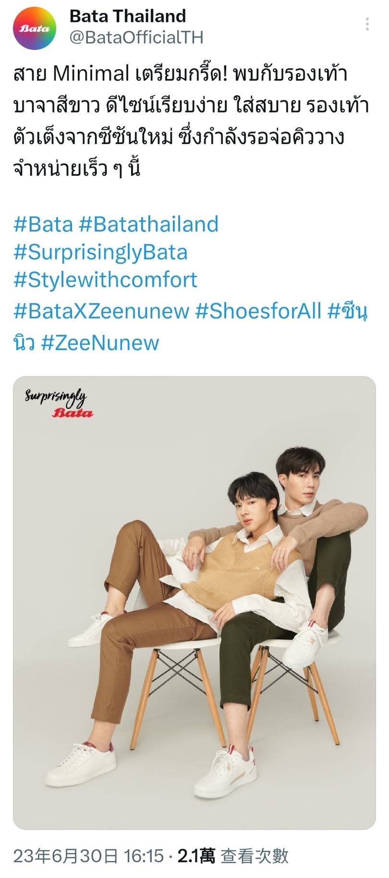This screenshot has height=878, width=389.
Task: Open the @BataOfficialTH handle
Action: click(x=136, y=37)
